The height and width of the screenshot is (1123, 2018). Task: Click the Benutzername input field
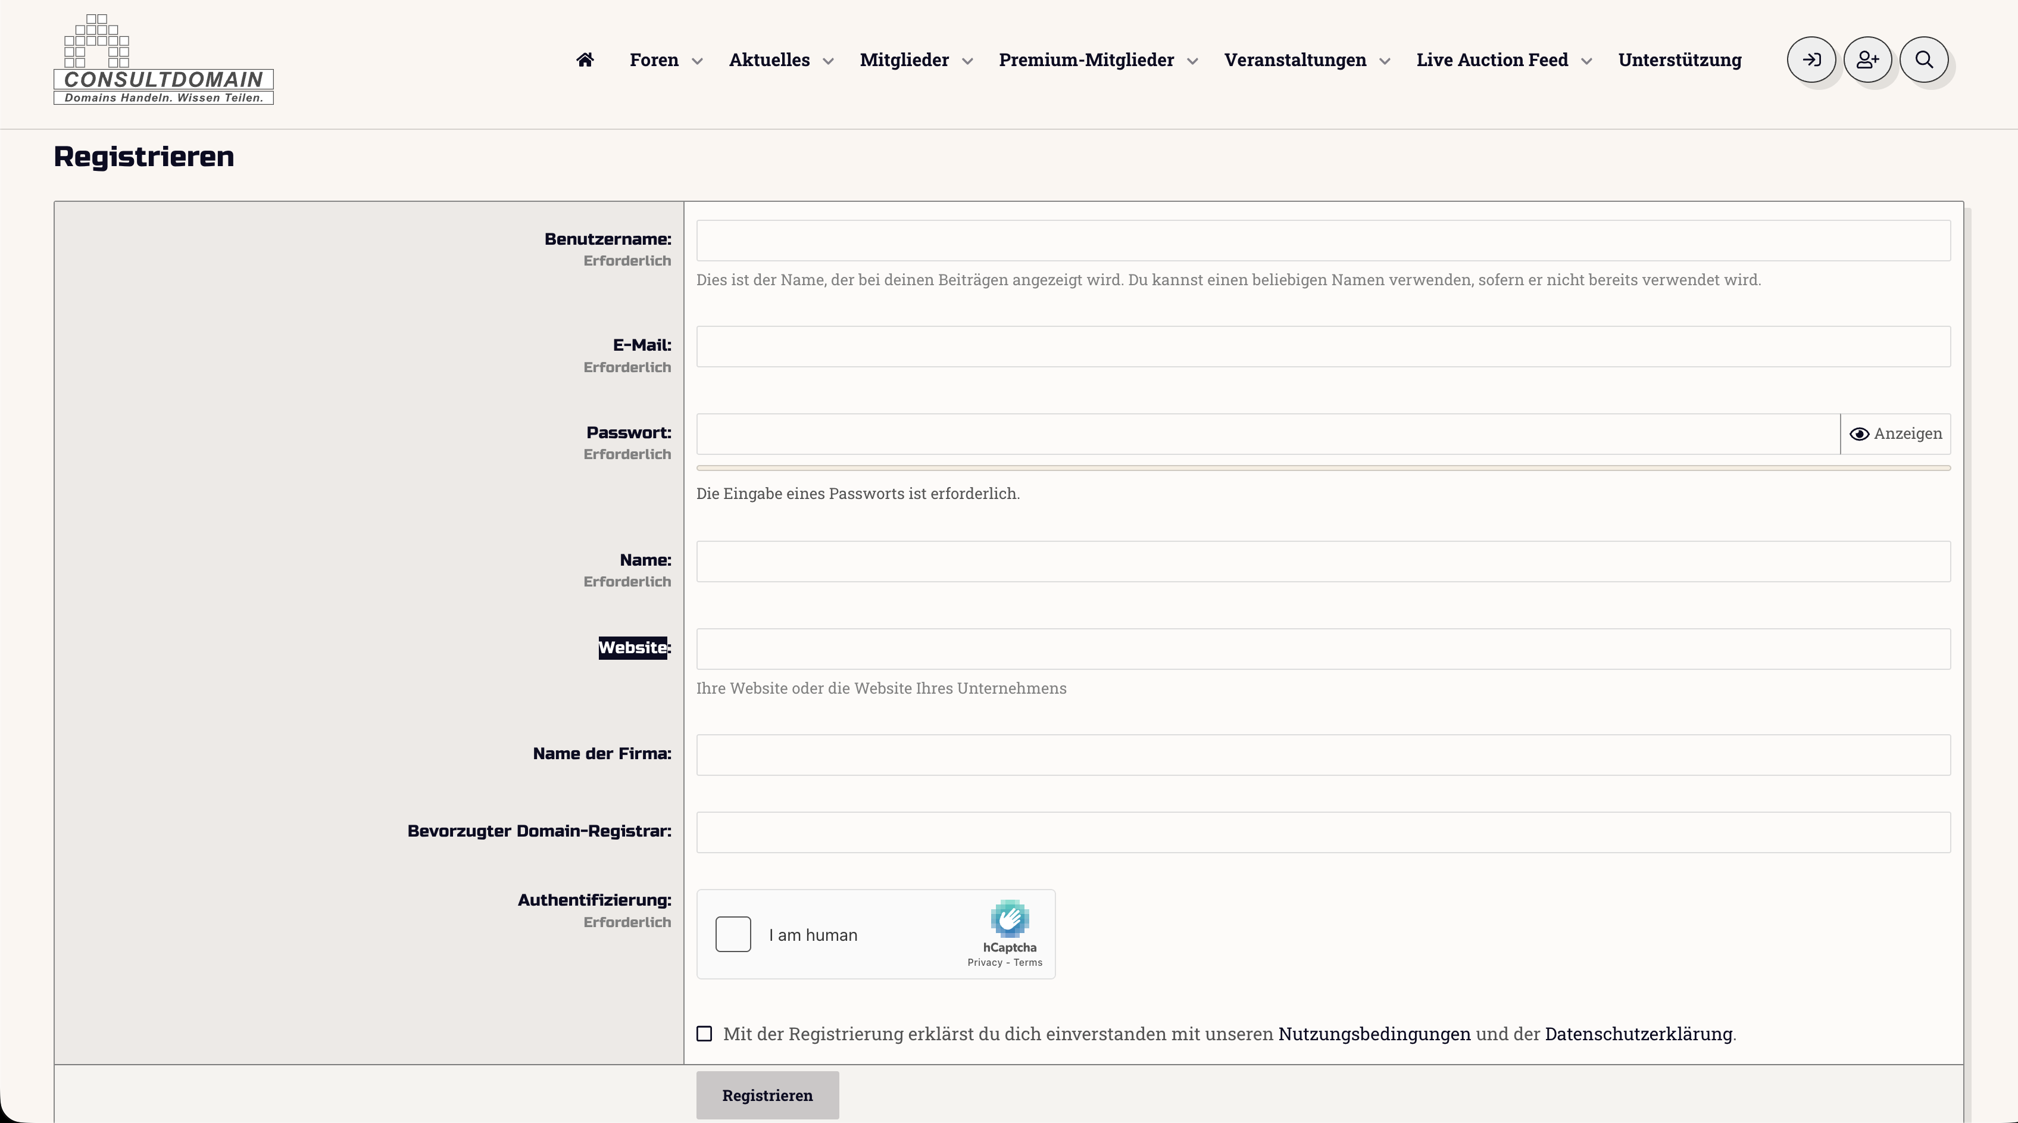pos(1322,241)
